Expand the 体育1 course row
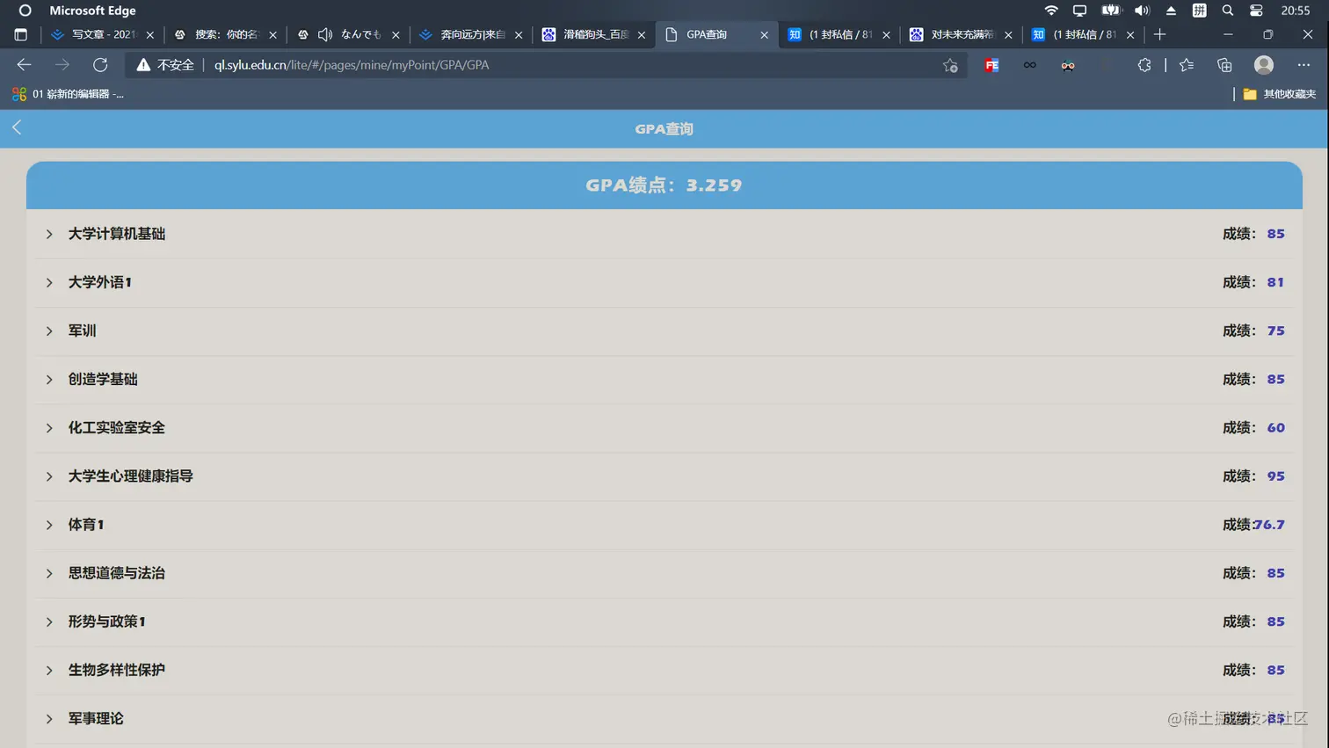 [664, 525]
